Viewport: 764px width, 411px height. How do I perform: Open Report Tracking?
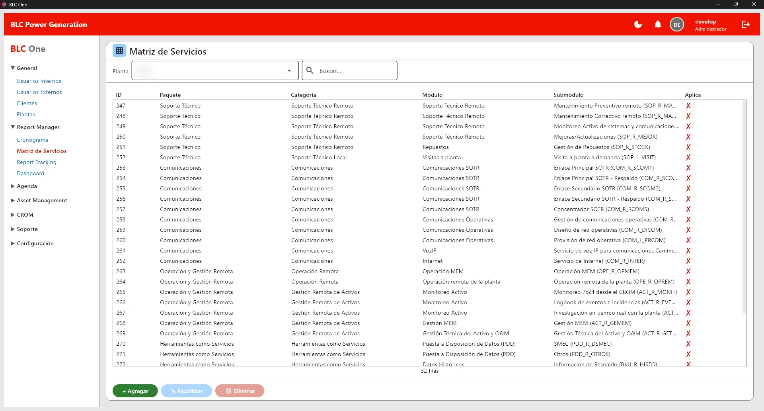[x=37, y=162]
